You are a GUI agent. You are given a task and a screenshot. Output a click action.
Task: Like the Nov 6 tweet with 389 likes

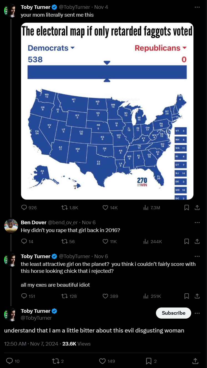click(110, 296)
